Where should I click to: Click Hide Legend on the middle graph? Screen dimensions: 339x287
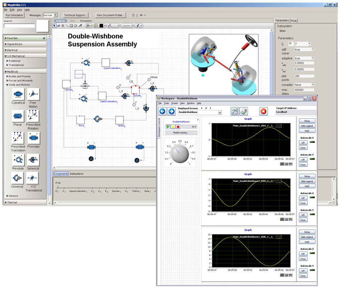(307, 181)
